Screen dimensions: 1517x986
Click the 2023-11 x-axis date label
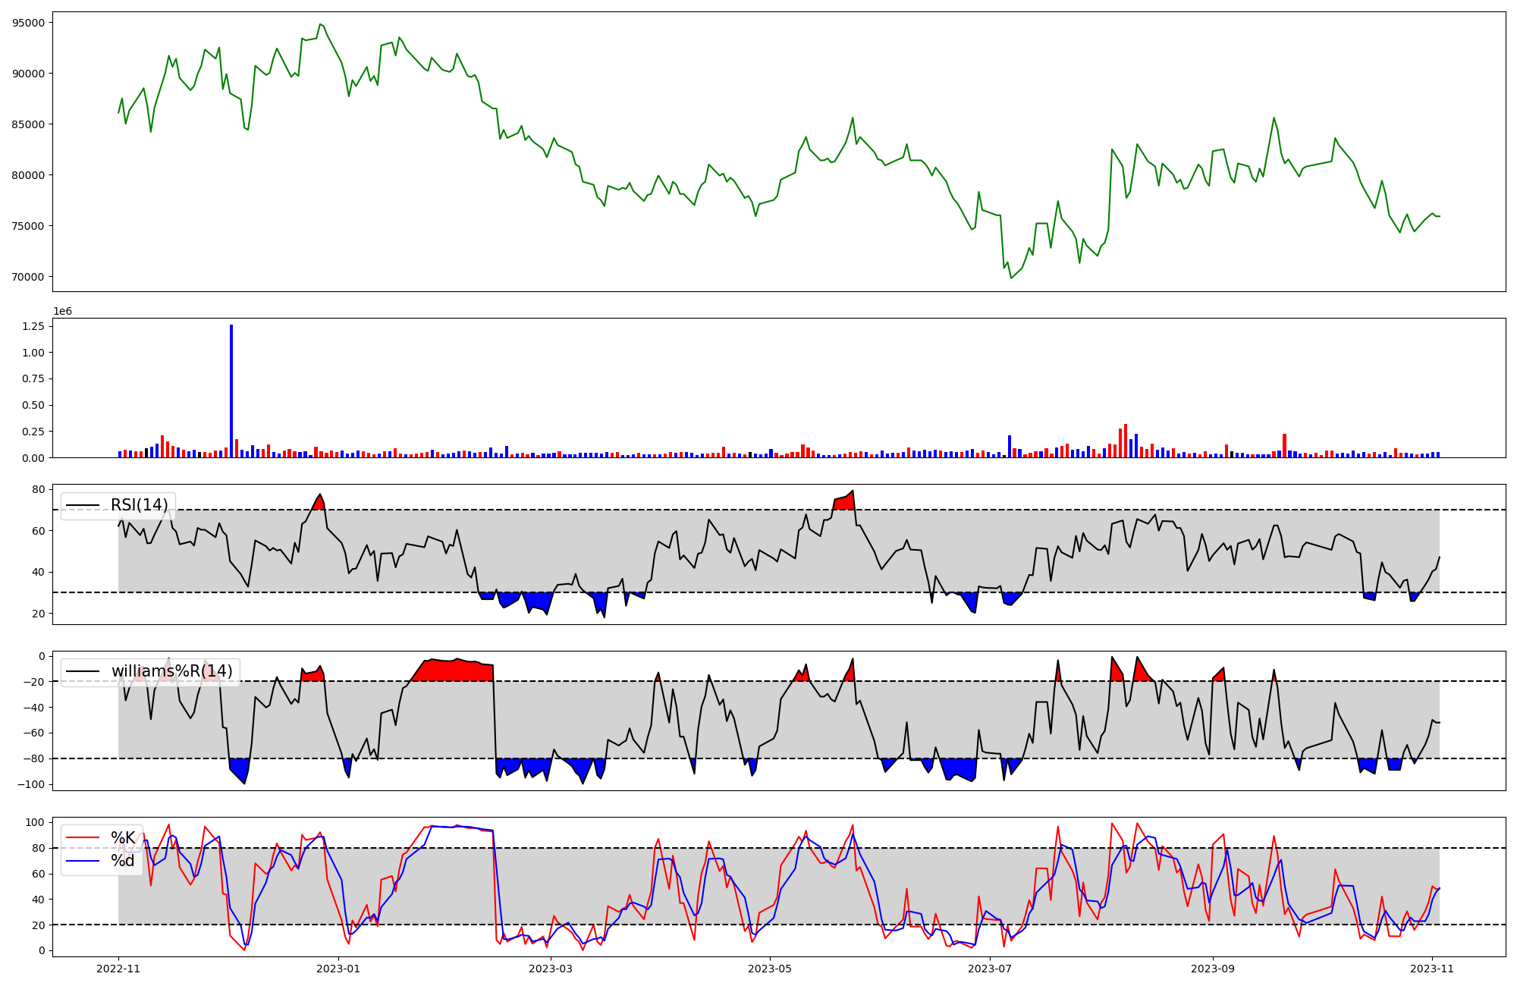pos(1432,969)
